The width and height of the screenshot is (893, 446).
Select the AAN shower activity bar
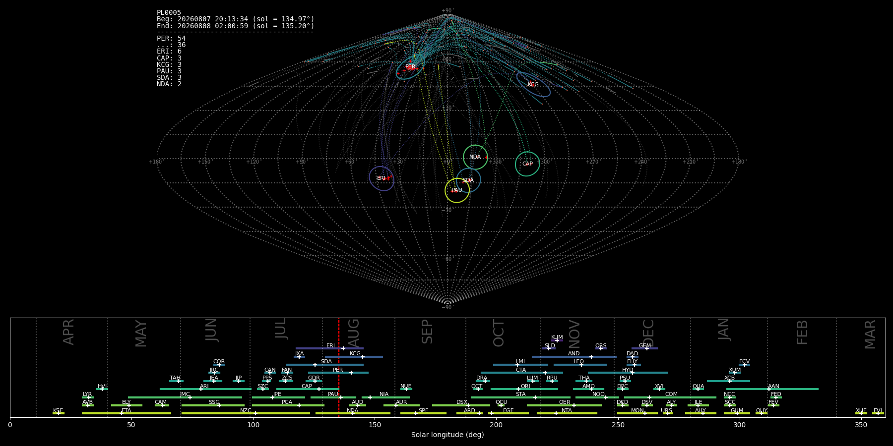point(772,389)
